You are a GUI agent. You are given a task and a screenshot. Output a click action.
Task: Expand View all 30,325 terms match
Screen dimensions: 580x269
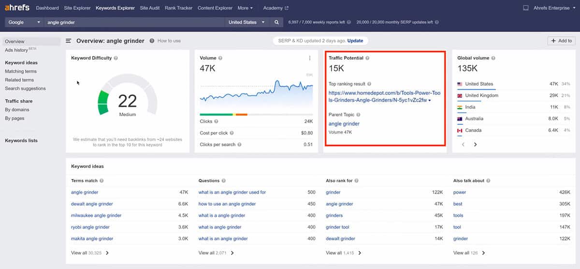coord(90,253)
